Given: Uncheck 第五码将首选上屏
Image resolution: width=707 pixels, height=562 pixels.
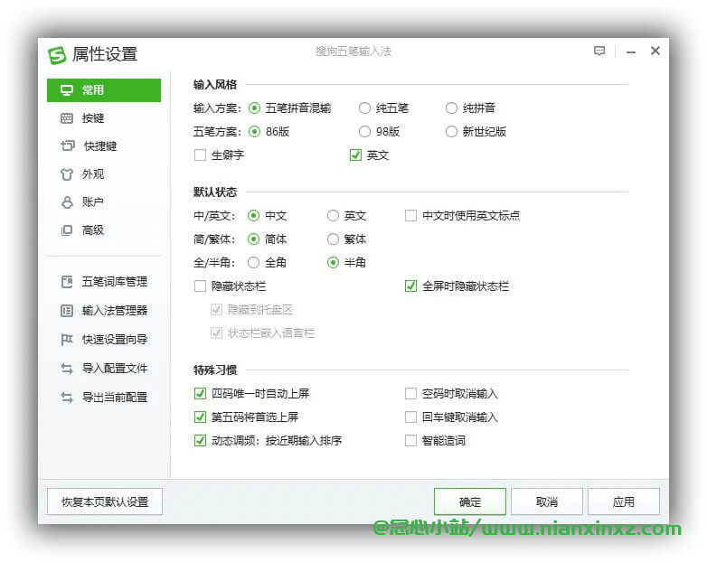Looking at the screenshot, I should 200,417.
